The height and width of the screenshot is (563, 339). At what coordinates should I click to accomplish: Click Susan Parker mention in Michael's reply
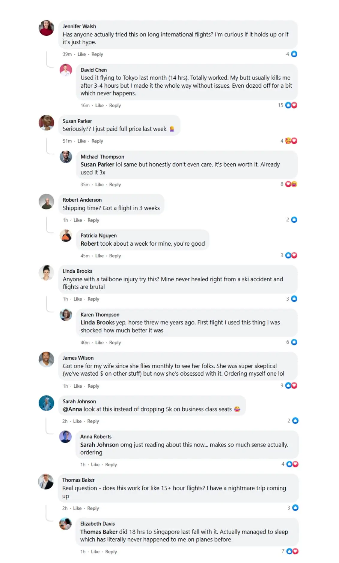pyautogui.click(x=97, y=165)
